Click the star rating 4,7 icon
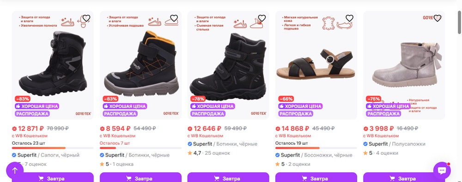The height and width of the screenshot is (182, 462). 190,153
